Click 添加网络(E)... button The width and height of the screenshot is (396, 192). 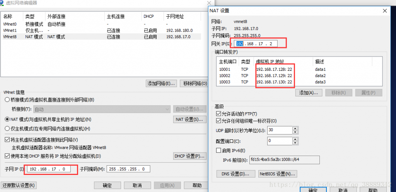click(162, 84)
